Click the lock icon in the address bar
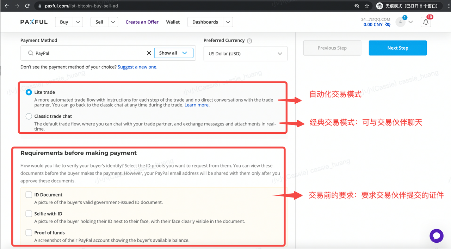The image size is (451, 249). [40, 6]
